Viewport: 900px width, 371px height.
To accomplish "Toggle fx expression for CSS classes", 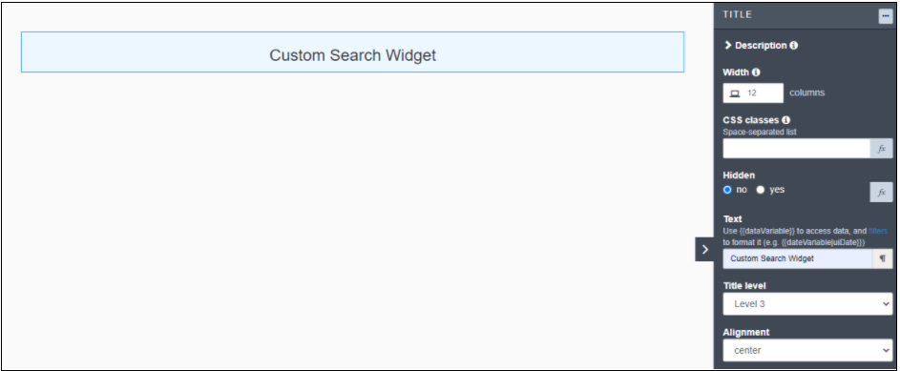I will point(882,149).
